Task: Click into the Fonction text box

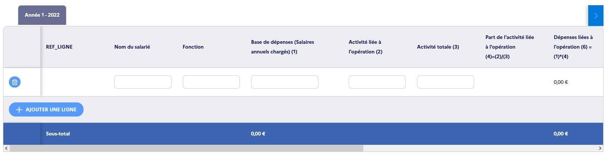Action: [211, 82]
